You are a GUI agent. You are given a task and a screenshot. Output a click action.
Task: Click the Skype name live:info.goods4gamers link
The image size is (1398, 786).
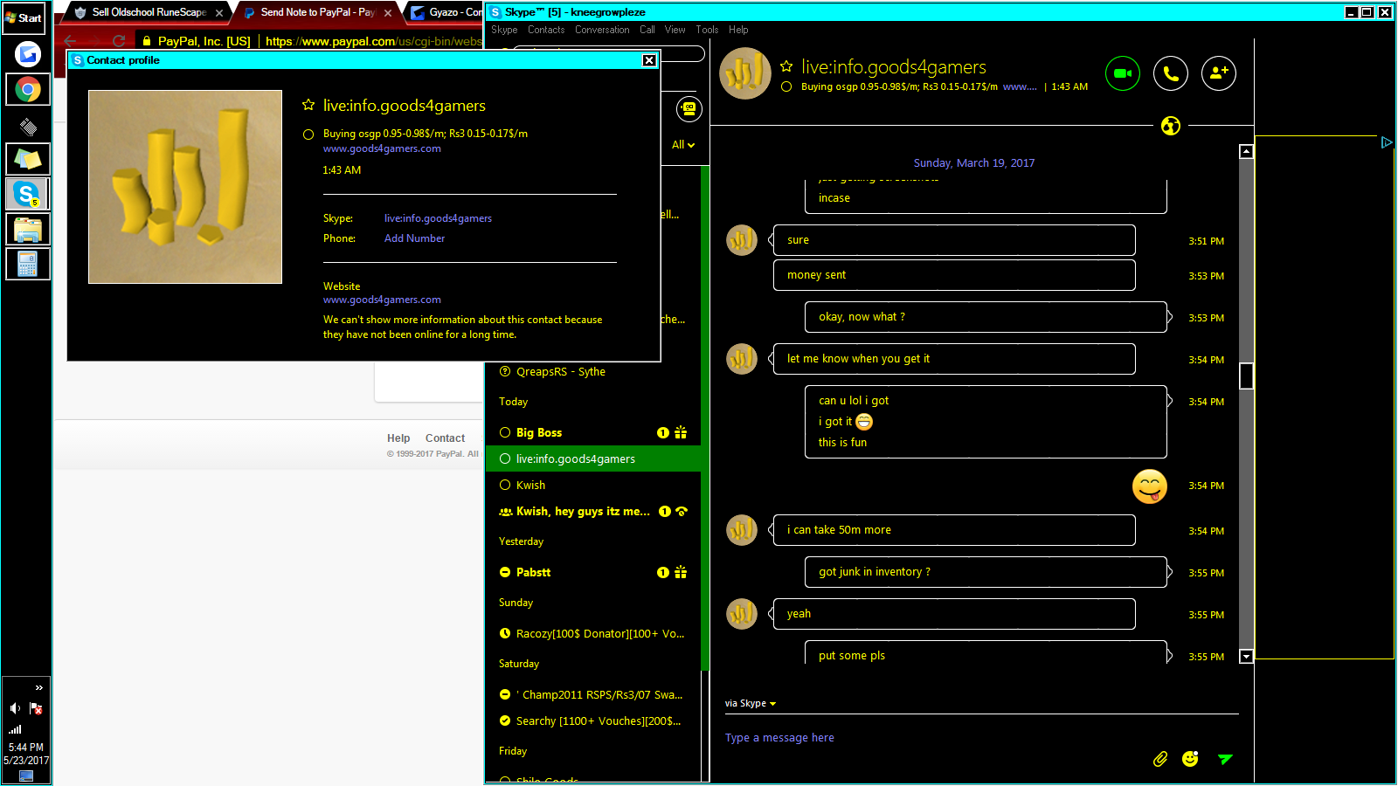(438, 218)
